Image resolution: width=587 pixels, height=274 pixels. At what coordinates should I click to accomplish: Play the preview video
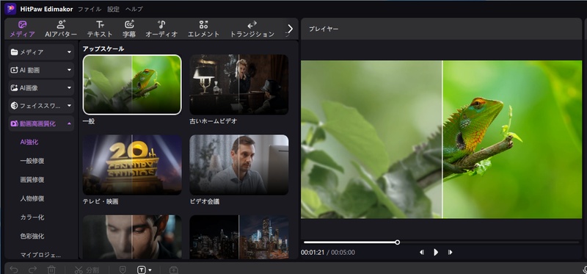[436, 252]
